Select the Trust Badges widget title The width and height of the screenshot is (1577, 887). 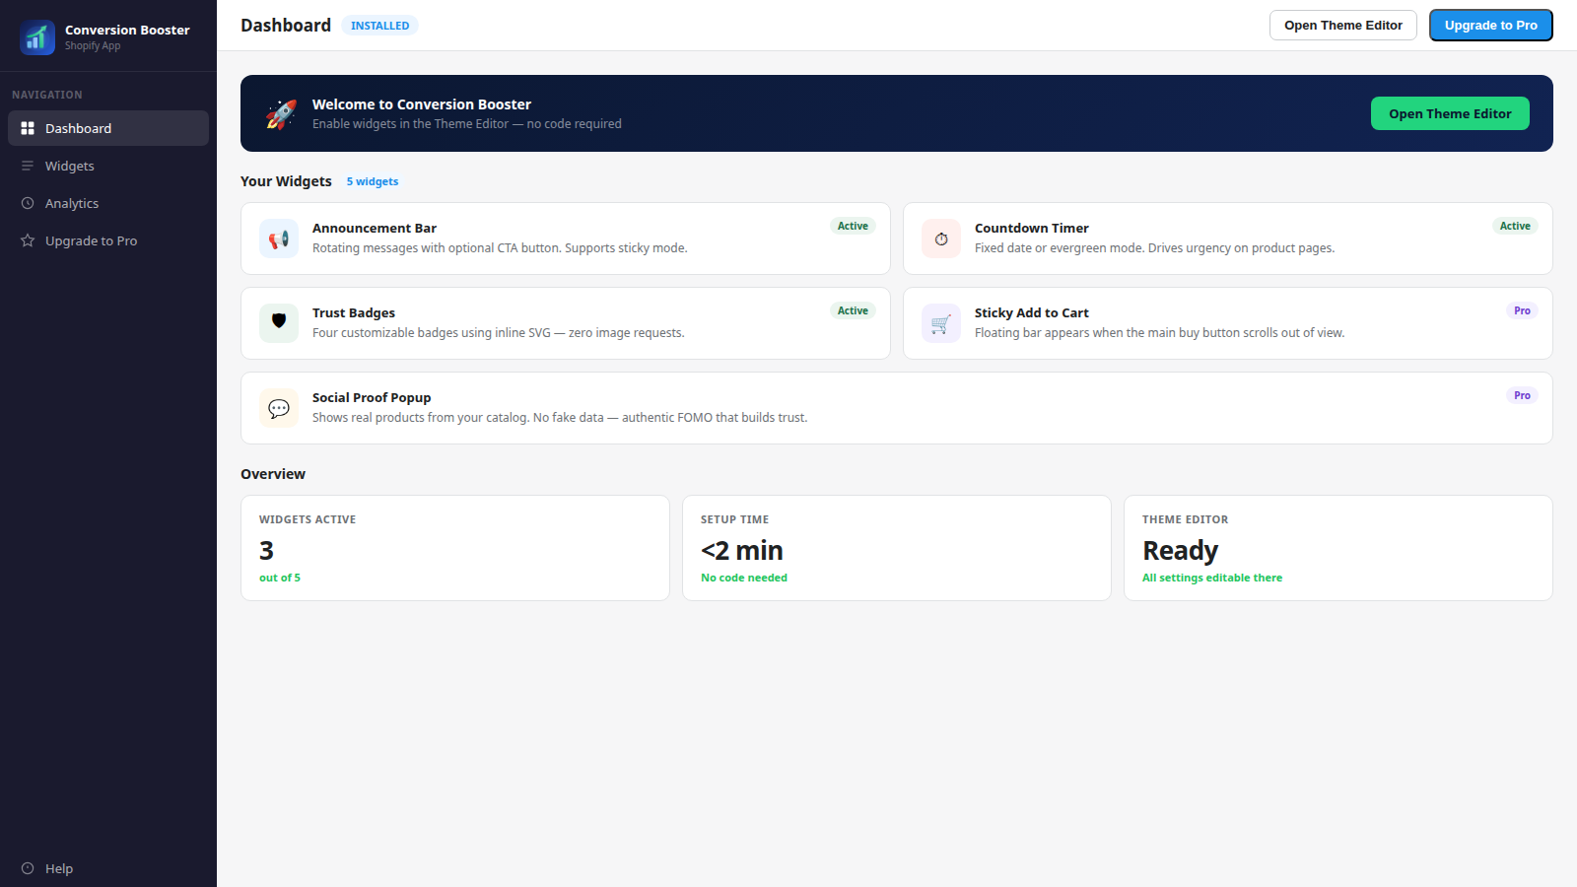(x=354, y=312)
